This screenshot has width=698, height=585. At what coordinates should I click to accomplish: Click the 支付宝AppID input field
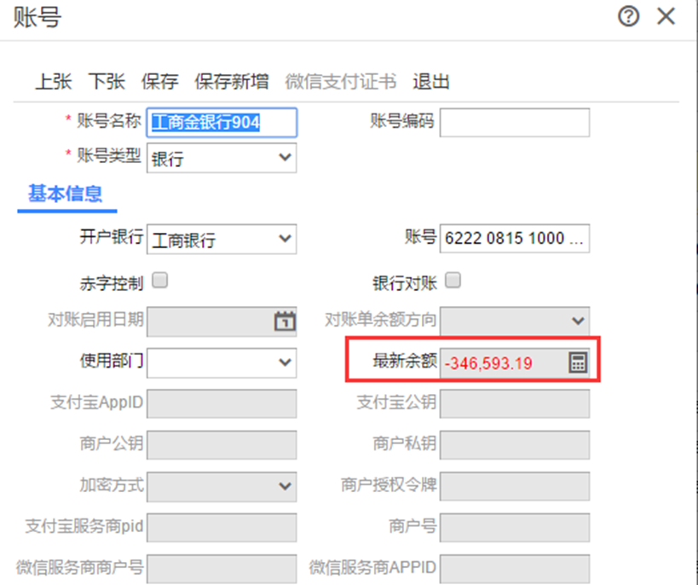tap(222, 403)
